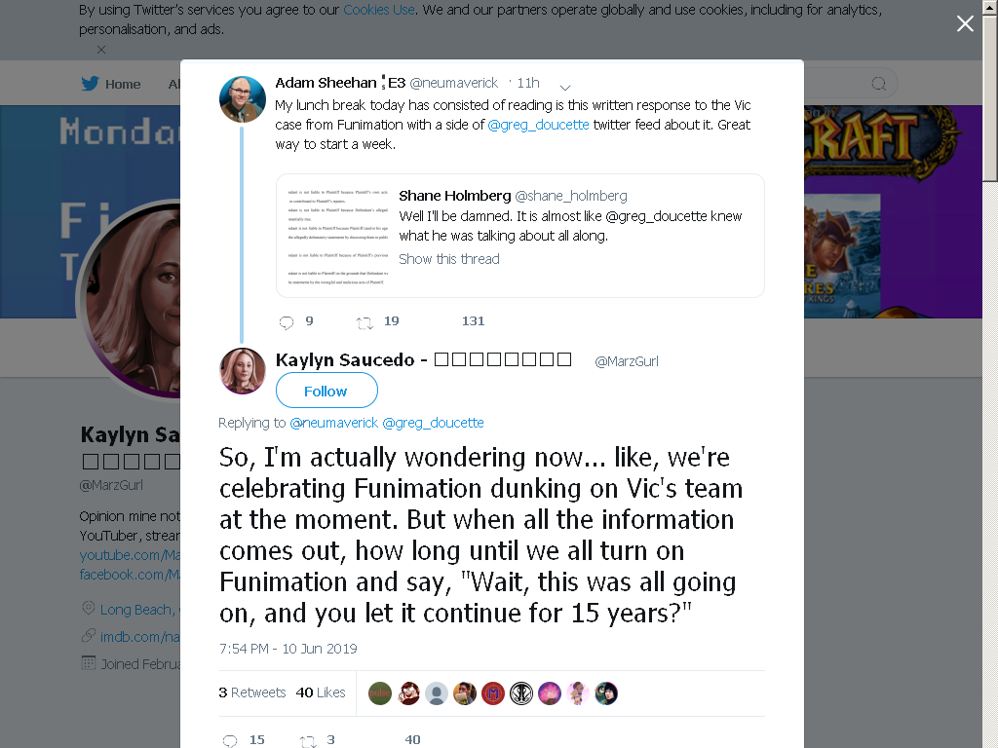Click Twitter bird Home icon

pyautogui.click(x=91, y=84)
